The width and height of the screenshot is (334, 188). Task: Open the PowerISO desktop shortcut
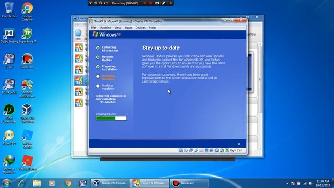[x=9, y=138]
